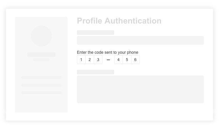Click the code digit box showing 4

pos(119,60)
